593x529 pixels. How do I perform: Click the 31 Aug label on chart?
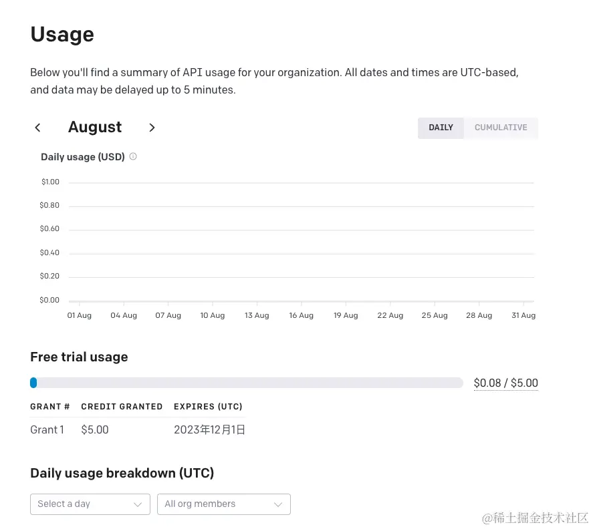pos(523,315)
